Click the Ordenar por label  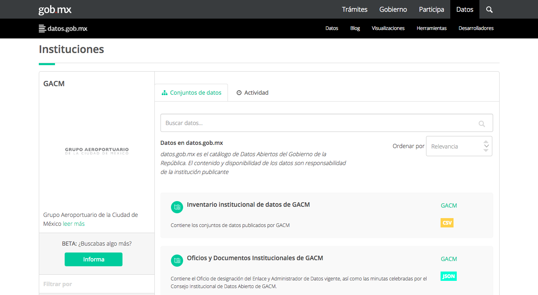coord(408,146)
